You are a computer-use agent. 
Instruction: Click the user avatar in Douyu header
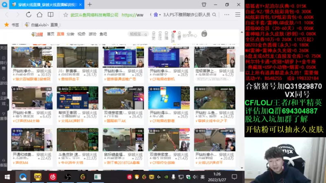[x=204, y=34]
